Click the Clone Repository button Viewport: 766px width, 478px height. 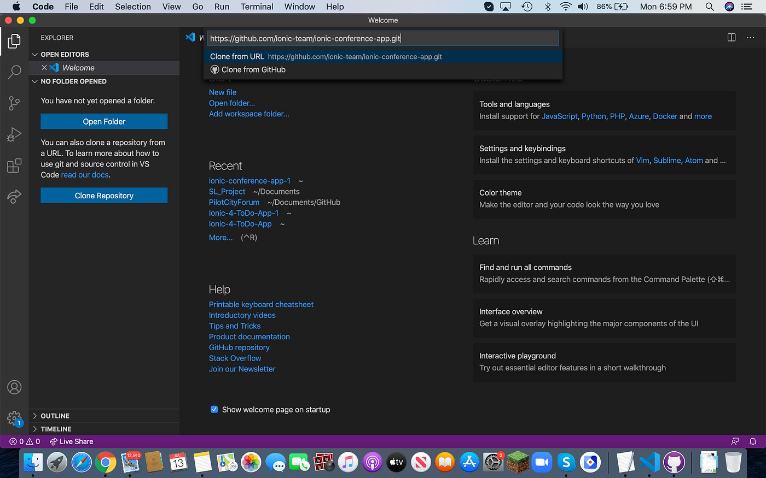(104, 196)
